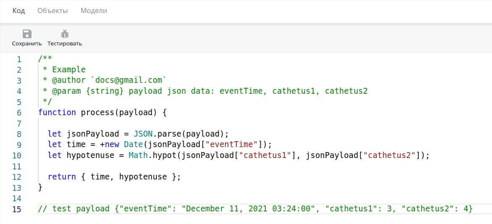Select line number 10 in the gutter
This screenshot has height=224, width=492.
coord(17,155)
